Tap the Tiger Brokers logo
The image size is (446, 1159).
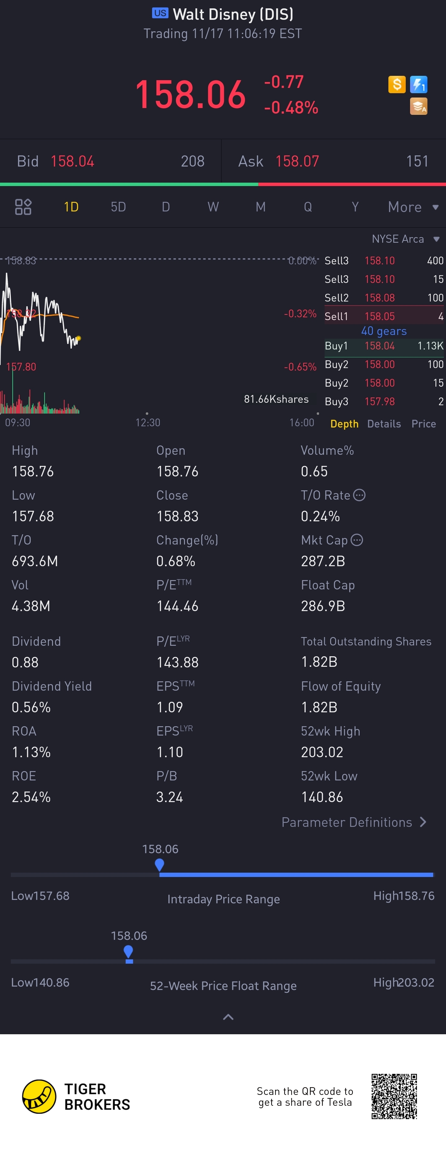click(x=40, y=1096)
